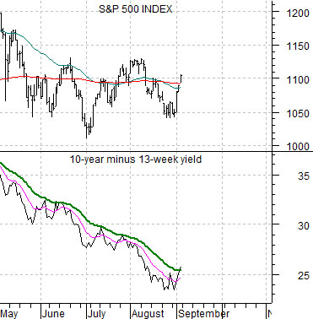Click the July month label

coord(97,314)
